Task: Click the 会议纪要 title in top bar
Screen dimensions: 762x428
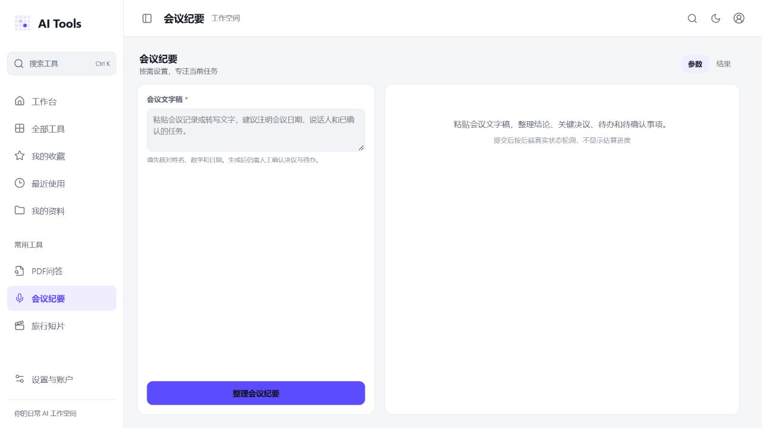Action: tap(184, 18)
